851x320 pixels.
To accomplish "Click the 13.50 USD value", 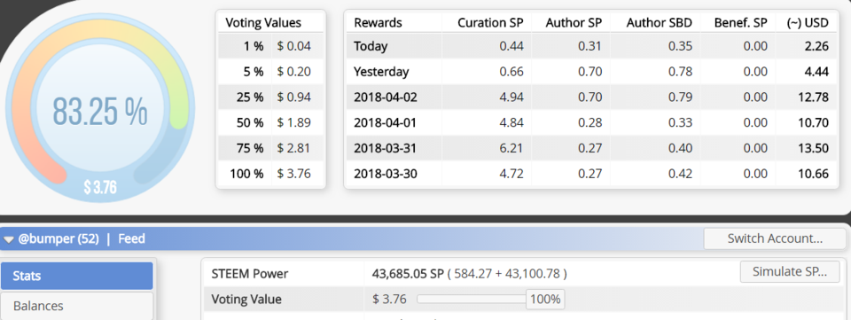I will [x=814, y=148].
